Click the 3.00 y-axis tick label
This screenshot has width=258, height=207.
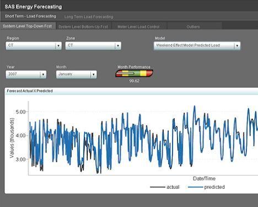pos(20,159)
